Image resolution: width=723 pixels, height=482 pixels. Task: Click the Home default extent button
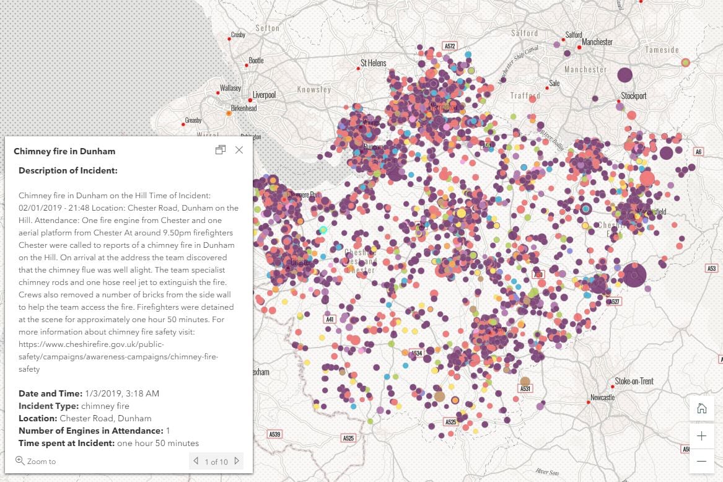701,408
